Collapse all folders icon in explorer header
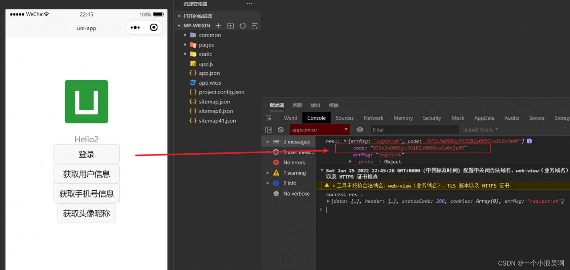Image resolution: width=570 pixels, height=270 pixels. tap(255, 26)
